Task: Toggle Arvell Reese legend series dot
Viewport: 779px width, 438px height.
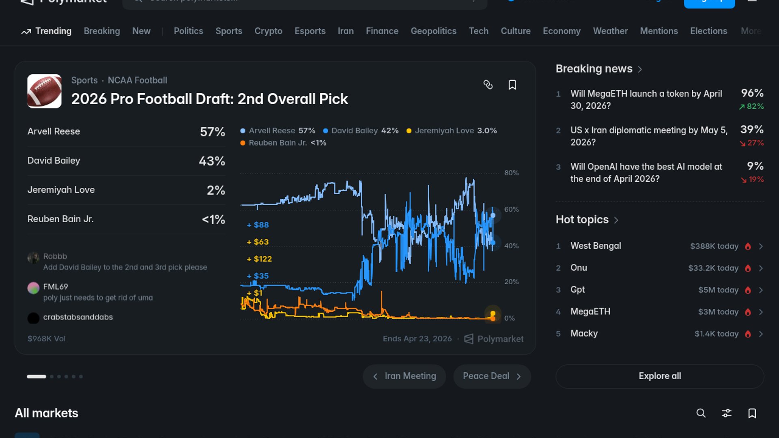Action: tap(243, 131)
